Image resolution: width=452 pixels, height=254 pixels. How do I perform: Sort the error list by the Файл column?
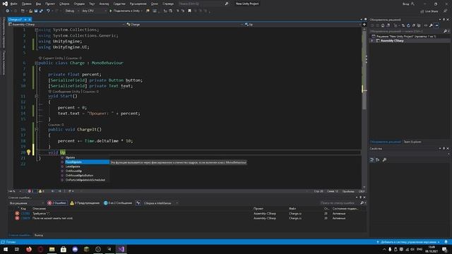(x=292, y=209)
